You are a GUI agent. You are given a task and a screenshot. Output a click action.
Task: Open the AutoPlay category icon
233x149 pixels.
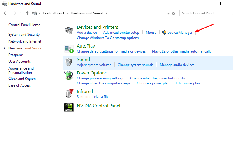69,48
